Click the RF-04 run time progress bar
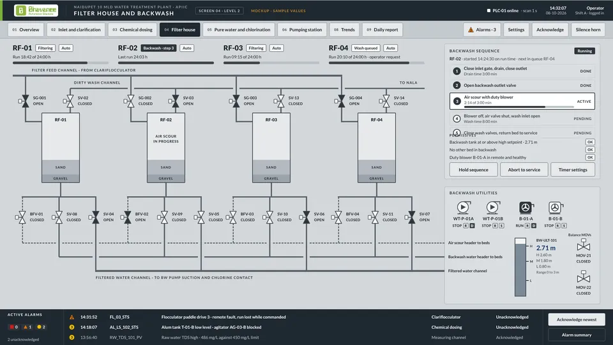Viewport: 613px width, 345px height. pyautogui.click(x=377, y=63)
